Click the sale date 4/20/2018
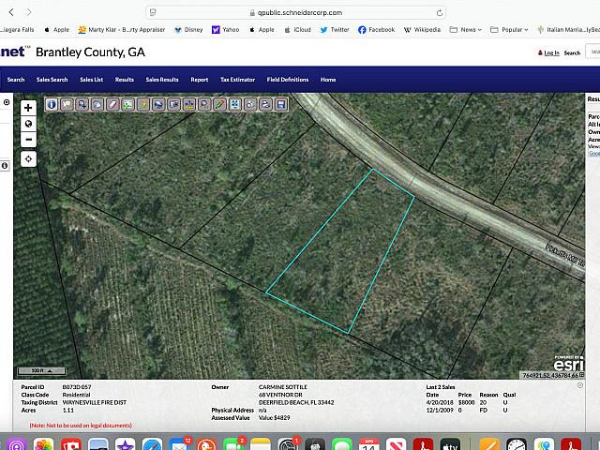The height and width of the screenshot is (450, 600). click(440, 402)
